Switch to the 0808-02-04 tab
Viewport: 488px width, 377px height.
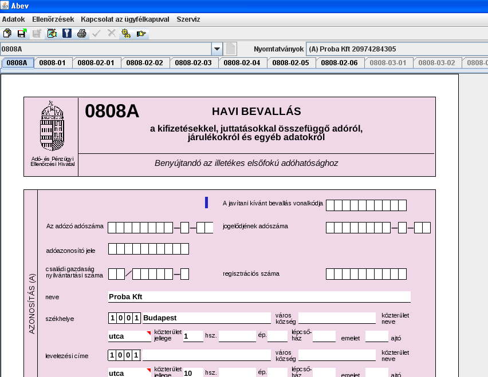tap(242, 63)
